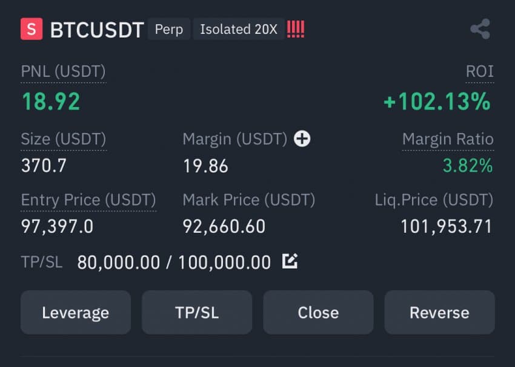Screen dimensions: 515x367
Task: Tap the 80,000.00 / 100,000.00 TP/SL values
Action: tap(174, 262)
